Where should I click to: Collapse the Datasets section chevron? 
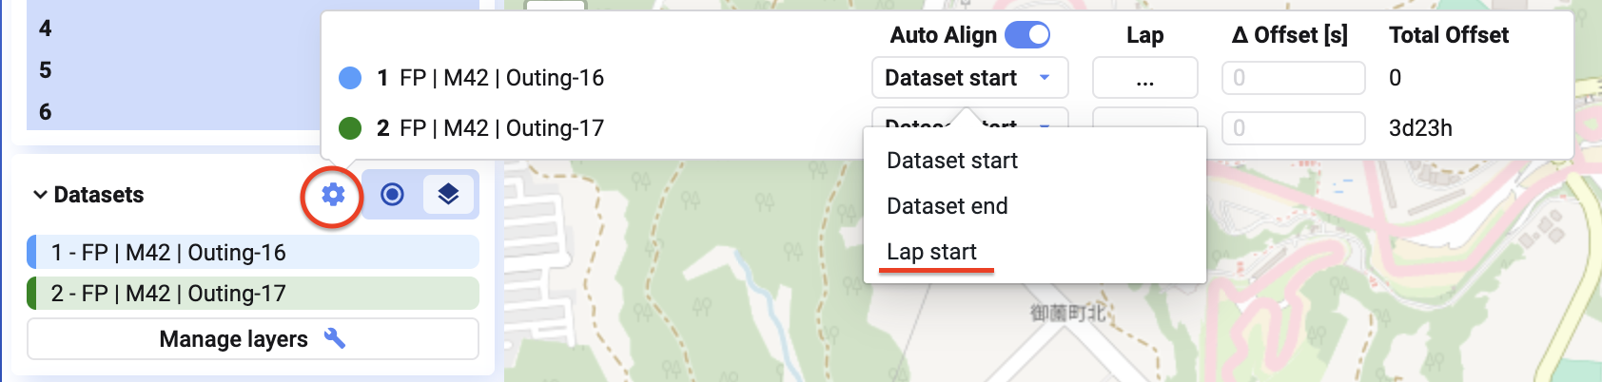[x=40, y=195]
